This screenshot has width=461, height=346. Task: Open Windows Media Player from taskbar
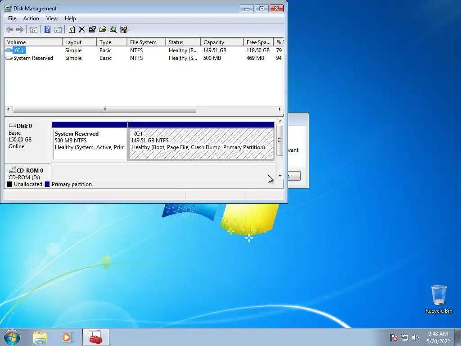(67, 337)
